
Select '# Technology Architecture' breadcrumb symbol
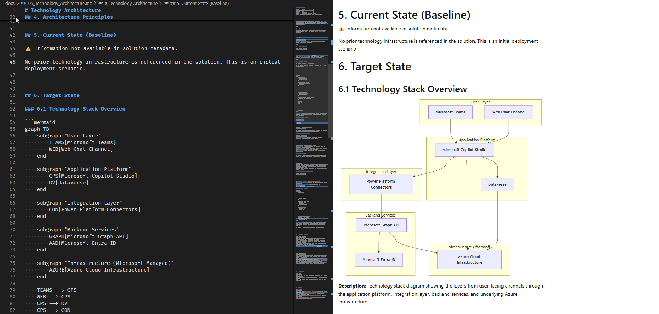(x=131, y=3)
